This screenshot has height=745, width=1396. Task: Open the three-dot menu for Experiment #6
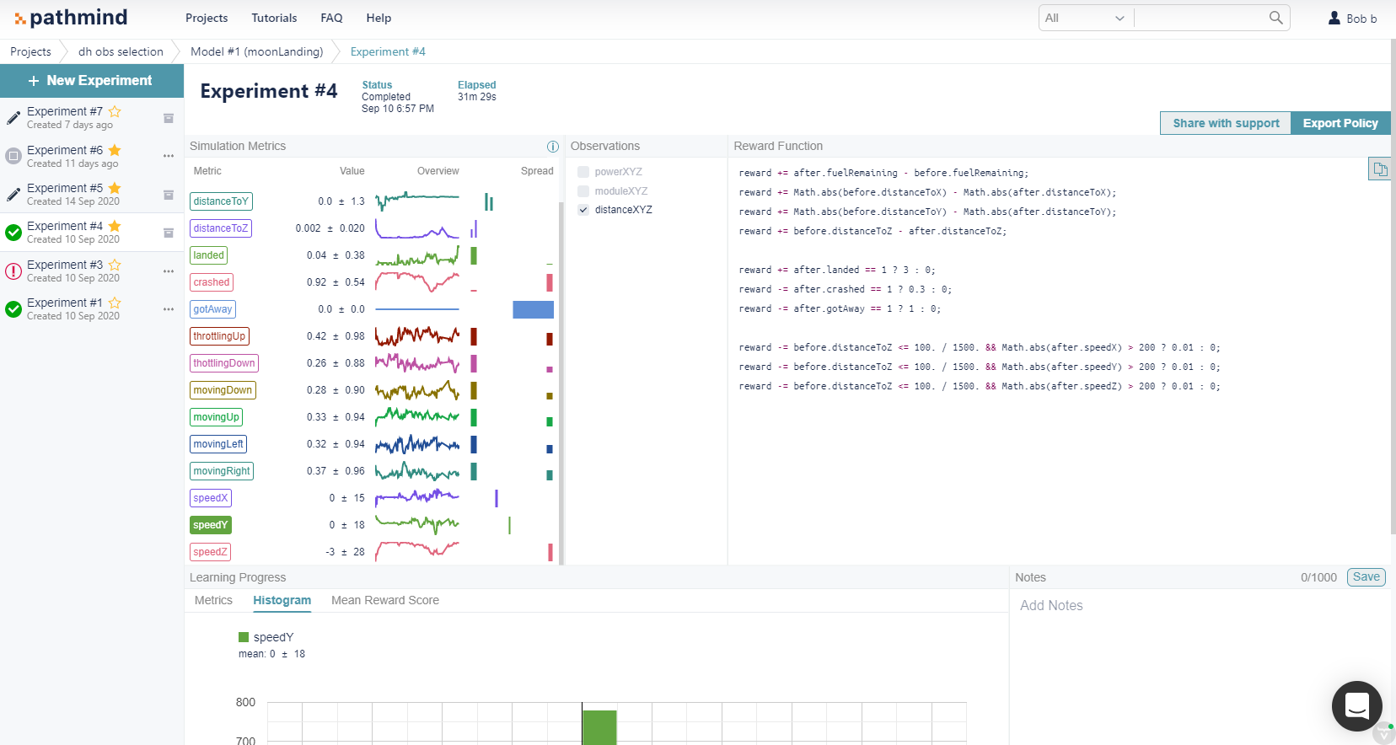click(169, 156)
